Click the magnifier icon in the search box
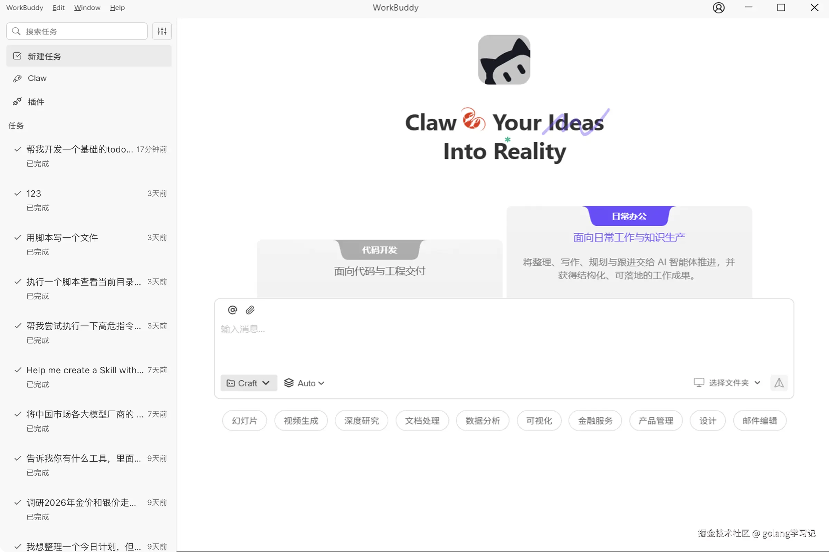This screenshot has width=829, height=552. tap(16, 31)
